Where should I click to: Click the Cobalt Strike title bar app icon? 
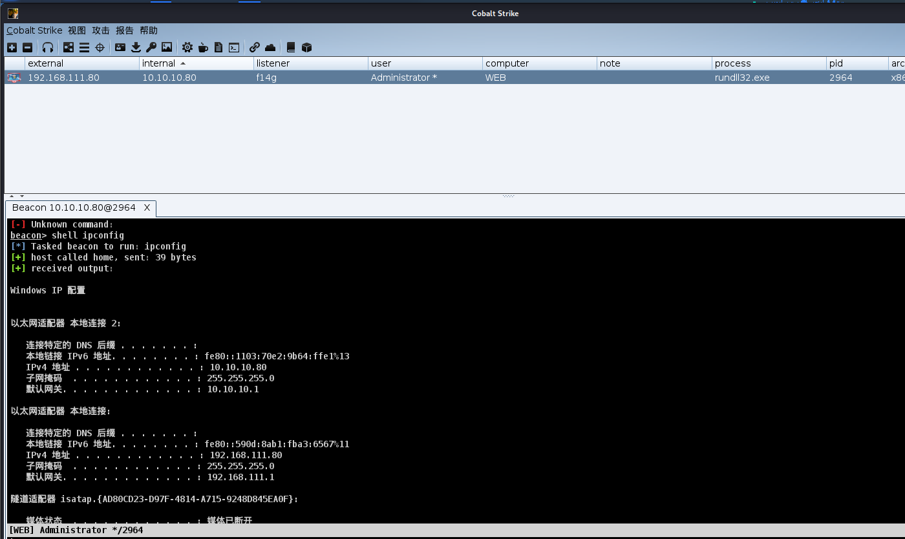13,14
